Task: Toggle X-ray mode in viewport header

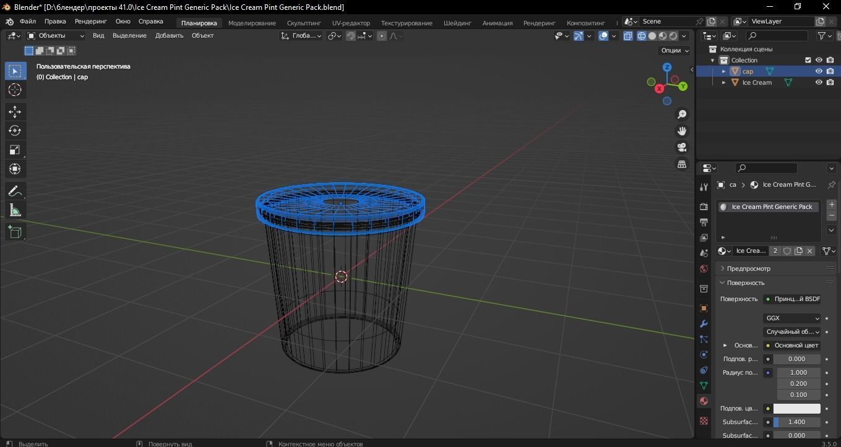Action: [x=628, y=36]
